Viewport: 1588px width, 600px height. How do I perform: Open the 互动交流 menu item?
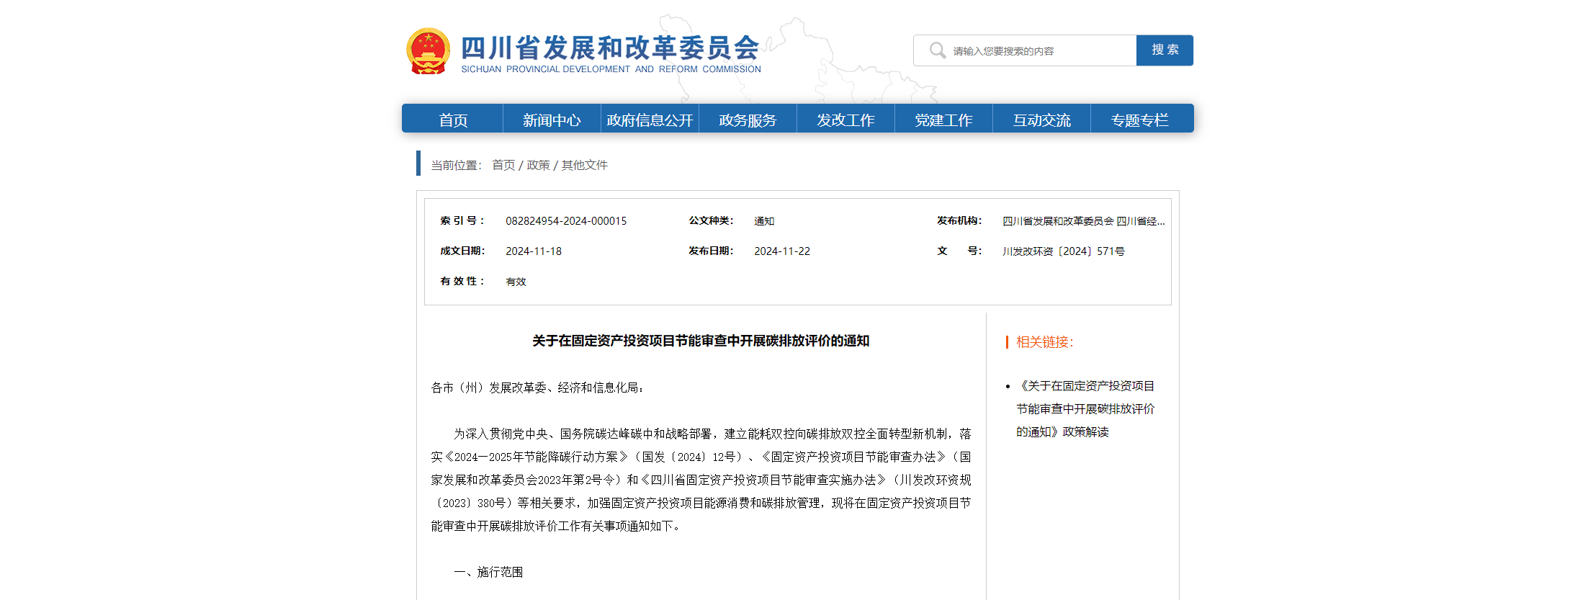(x=1041, y=120)
